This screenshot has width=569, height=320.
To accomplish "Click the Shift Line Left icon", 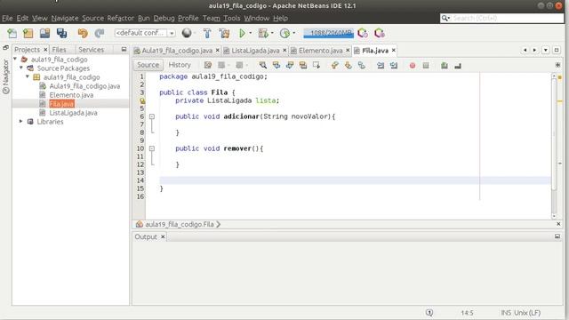I will point(381,66).
